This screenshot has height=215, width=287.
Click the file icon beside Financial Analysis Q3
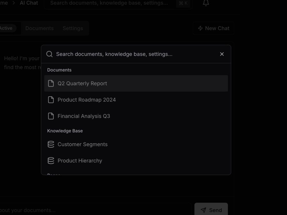[51, 116]
